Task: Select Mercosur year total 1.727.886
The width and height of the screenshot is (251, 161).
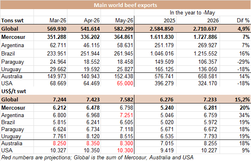Action: (x=205, y=37)
